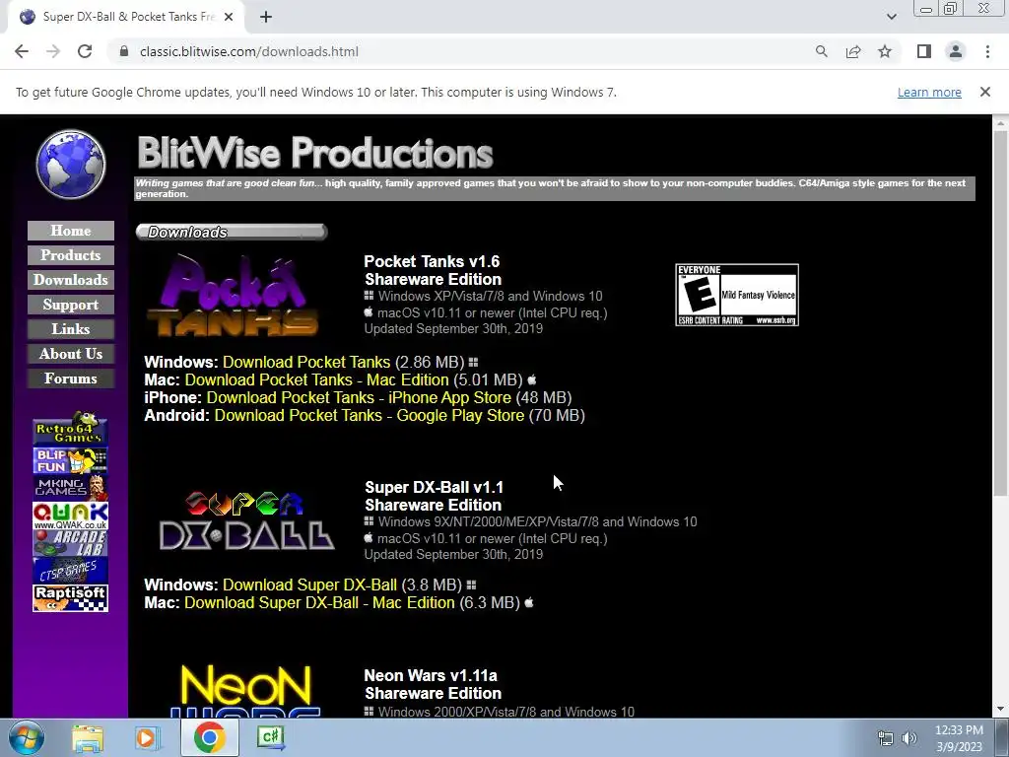Screen dimensions: 1009x757
Task: Open the zoom magnifier icon in address bar
Action: click(821, 51)
